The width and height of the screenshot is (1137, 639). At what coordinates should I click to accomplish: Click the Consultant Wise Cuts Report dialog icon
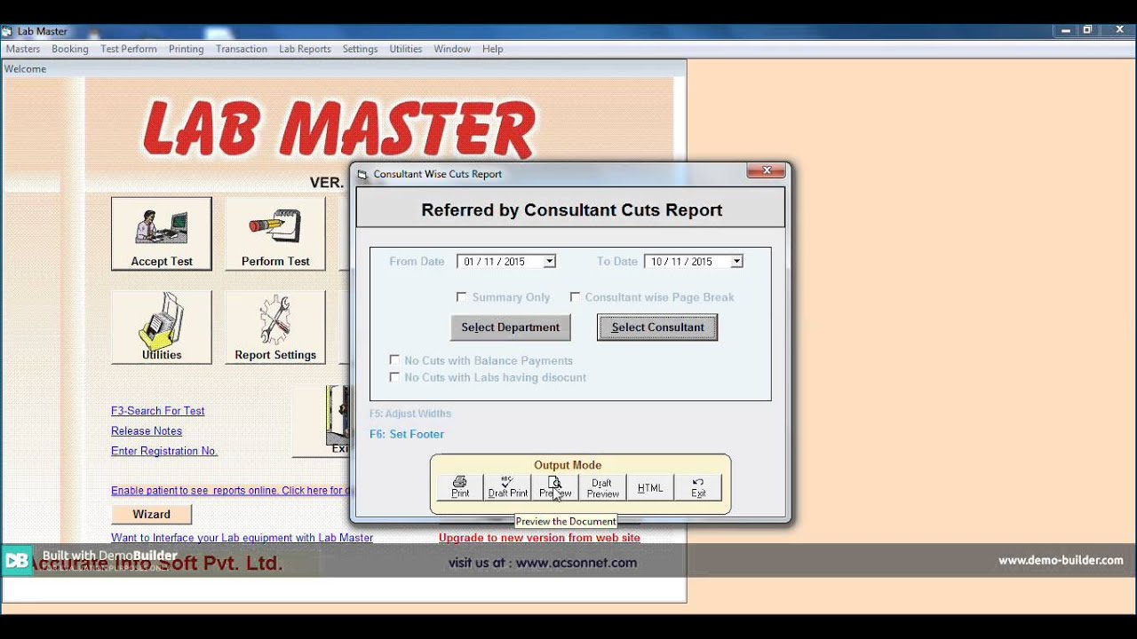tap(362, 175)
